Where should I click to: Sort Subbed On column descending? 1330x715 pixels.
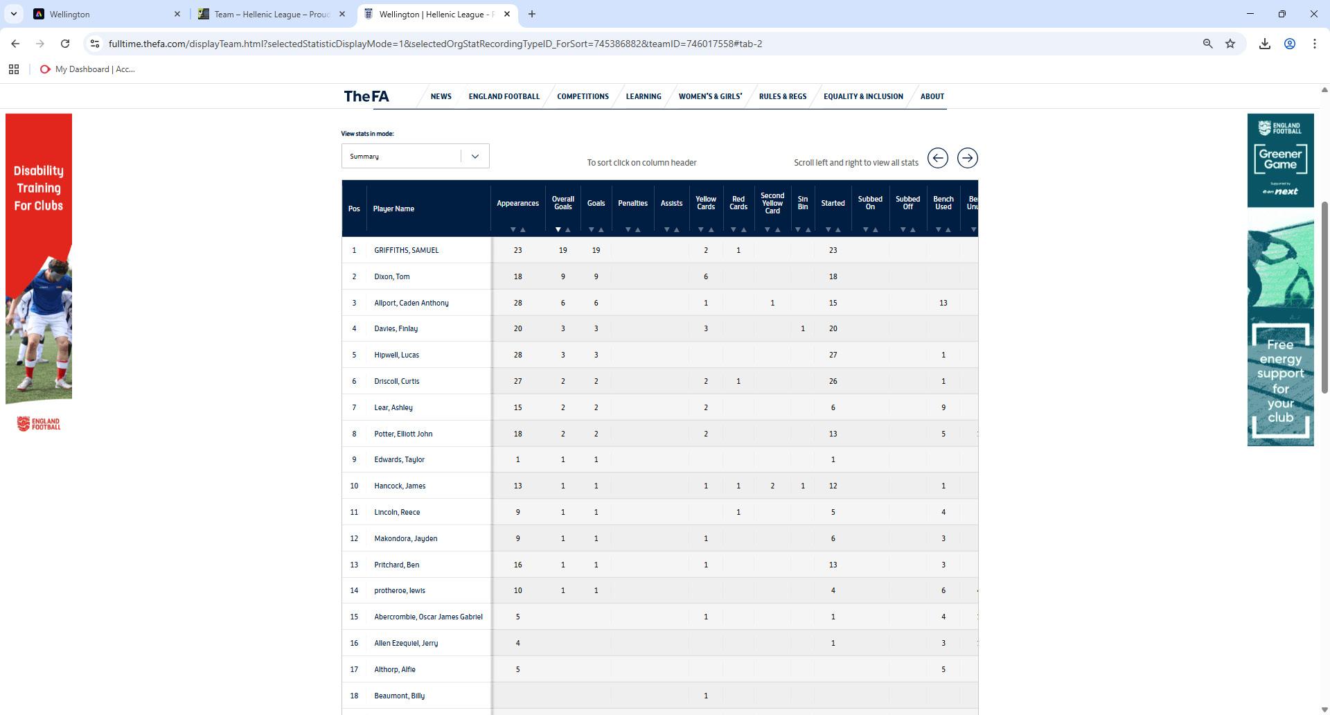point(866,229)
